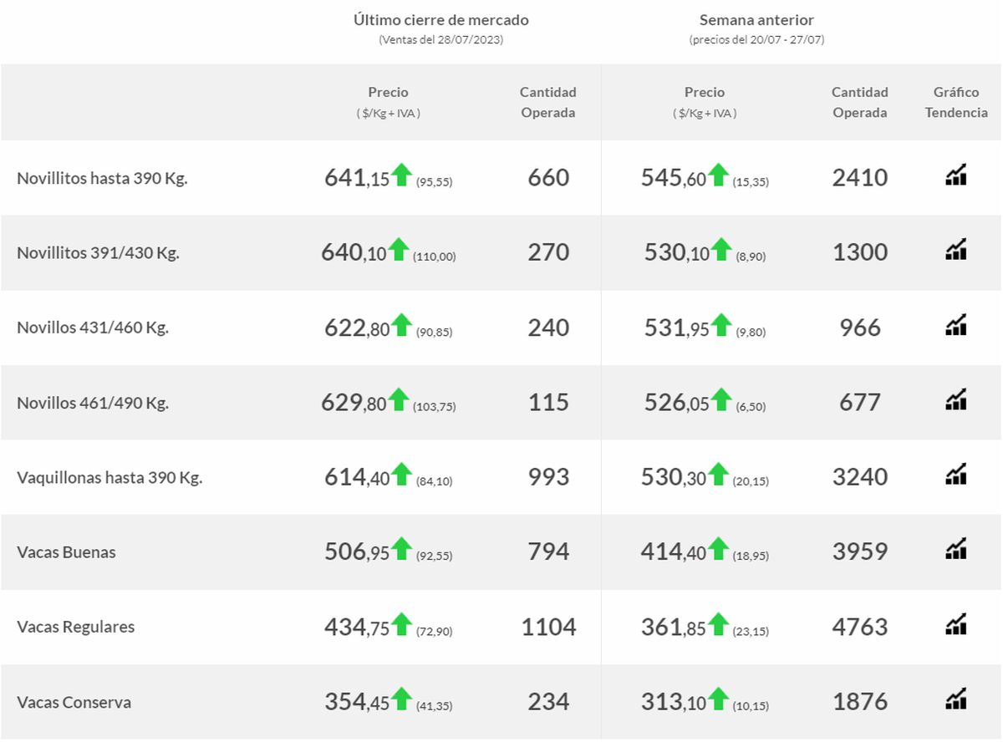Open trend chart for Vacas Conserva
This screenshot has width=1003, height=742.
tap(956, 699)
